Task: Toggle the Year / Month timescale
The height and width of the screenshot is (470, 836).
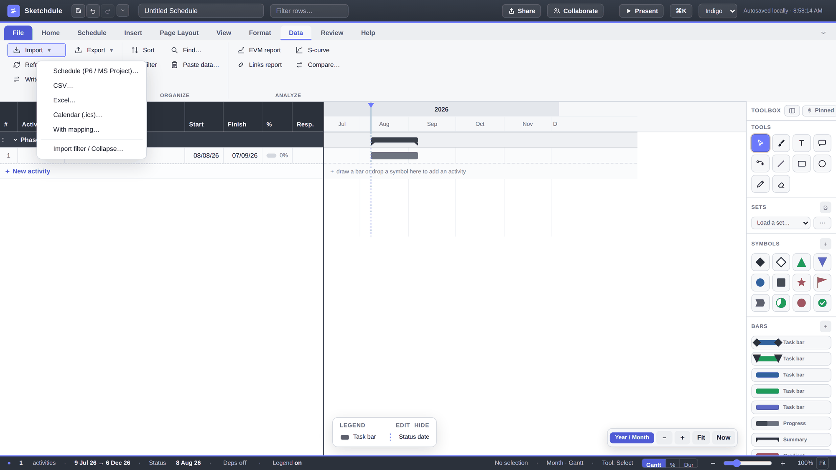Action: pos(632,437)
